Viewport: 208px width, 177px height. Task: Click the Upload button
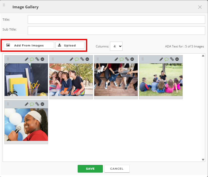(x=70, y=45)
